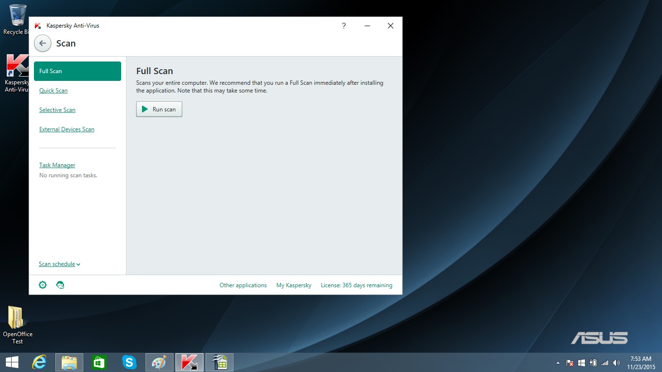Open the Recycle Bin desktop icon
This screenshot has width=662, height=372.
[x=17, y=20]
